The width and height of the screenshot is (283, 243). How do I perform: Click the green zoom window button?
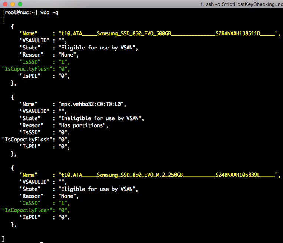tap(20, 4)
